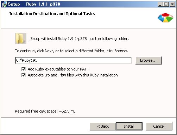This screenshot has height=135, width=177.
Task: Click the 'Add Ruby executables to your PATH' label
Action: tap(58, 69)
